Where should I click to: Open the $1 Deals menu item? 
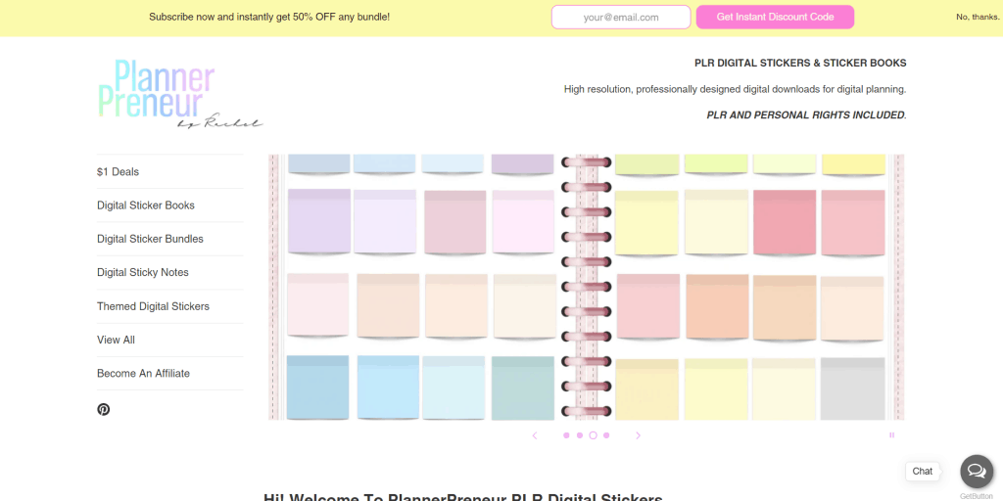(118, 172)
